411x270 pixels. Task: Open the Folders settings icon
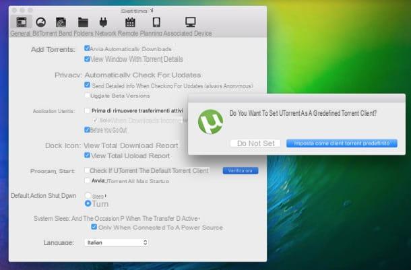point(83,22)
